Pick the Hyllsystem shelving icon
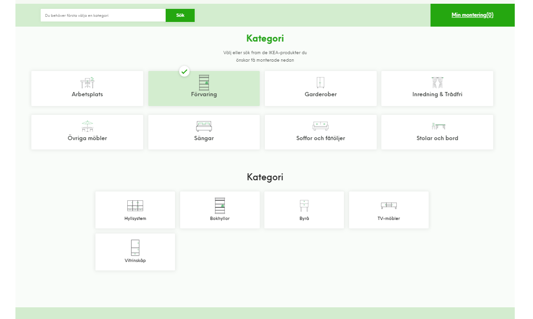Screen dimensions: 533x319 pos(135,206)
